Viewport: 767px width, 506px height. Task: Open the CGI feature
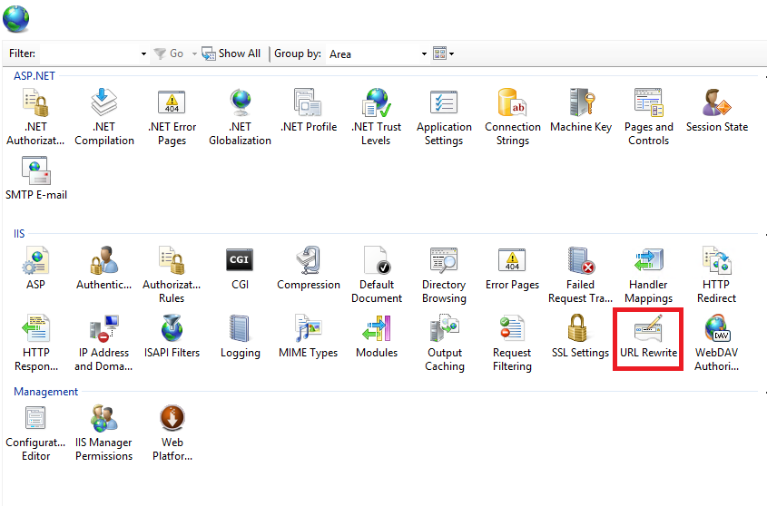(x=240, y=268)
